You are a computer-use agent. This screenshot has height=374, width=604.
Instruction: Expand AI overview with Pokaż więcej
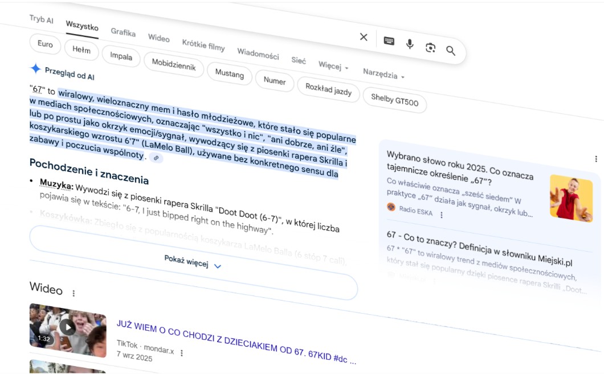(x=193, y=263)
